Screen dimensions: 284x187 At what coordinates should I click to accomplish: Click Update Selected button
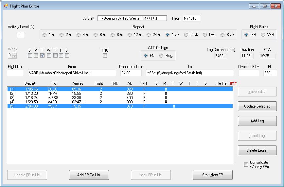[x=257, y=106]
